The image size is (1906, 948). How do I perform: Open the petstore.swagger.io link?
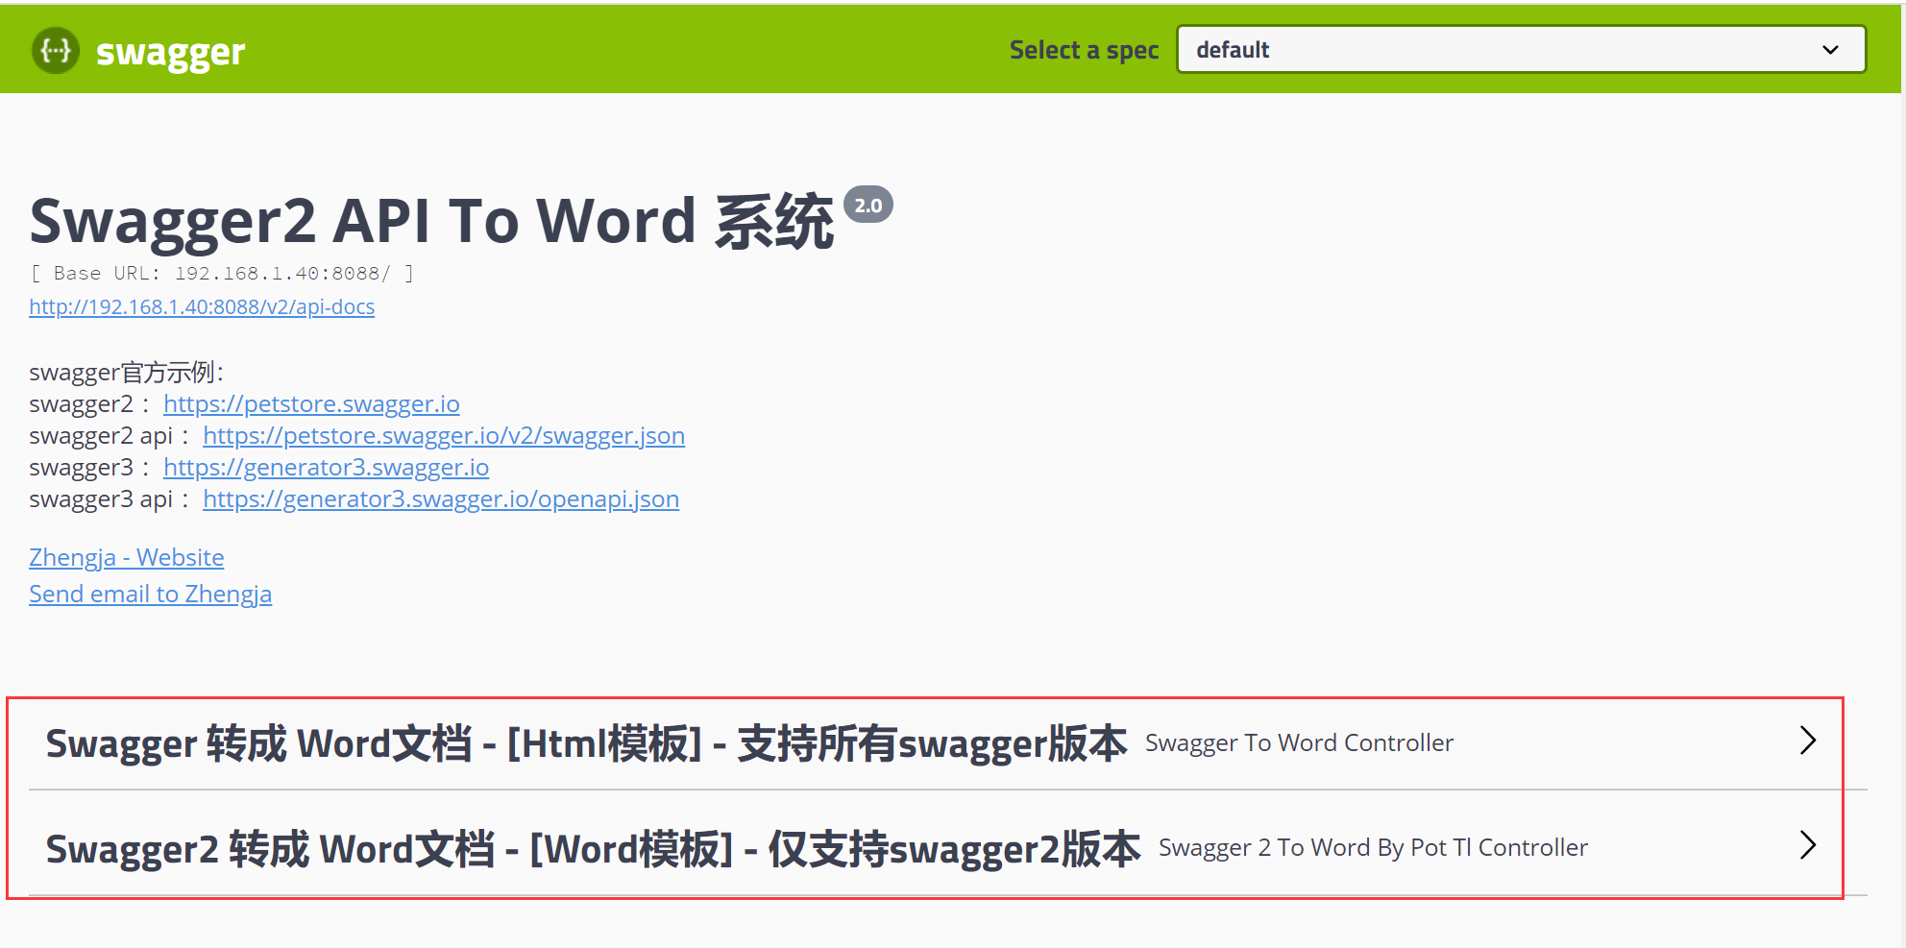[x=311, y=403]
